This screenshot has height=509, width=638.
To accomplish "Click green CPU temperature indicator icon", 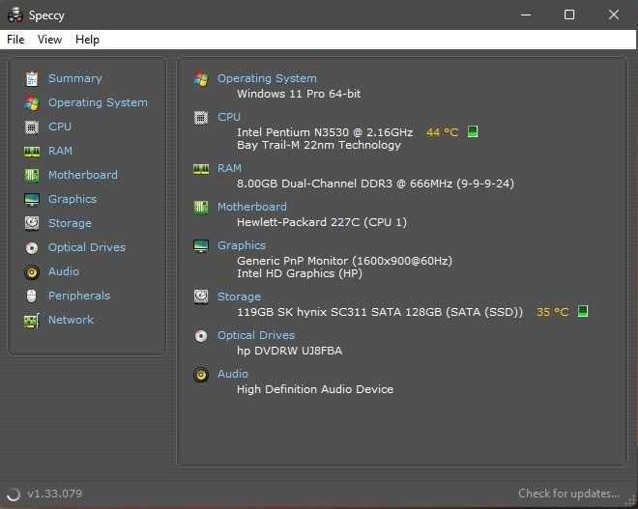I will 473,131.
